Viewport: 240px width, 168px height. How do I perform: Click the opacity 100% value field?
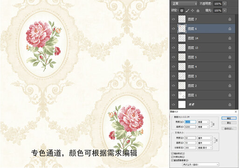click(x=218, y=4)
